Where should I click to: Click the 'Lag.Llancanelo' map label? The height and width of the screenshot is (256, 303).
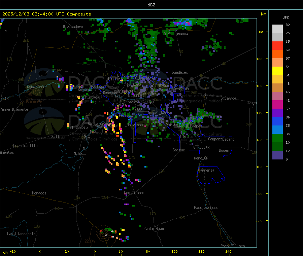(21, 234)
